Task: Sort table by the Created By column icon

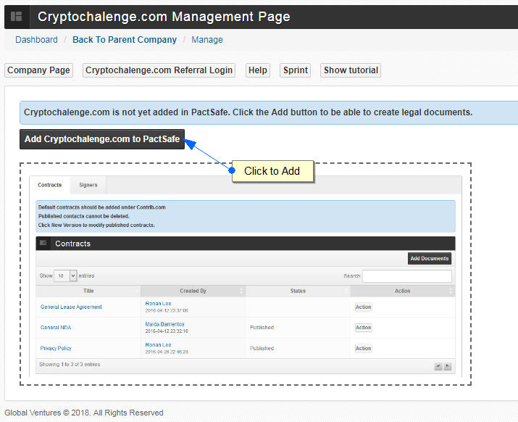Action: [241, 291]
